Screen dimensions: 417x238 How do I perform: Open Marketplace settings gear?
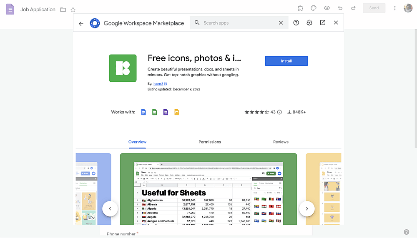(309, 23)
